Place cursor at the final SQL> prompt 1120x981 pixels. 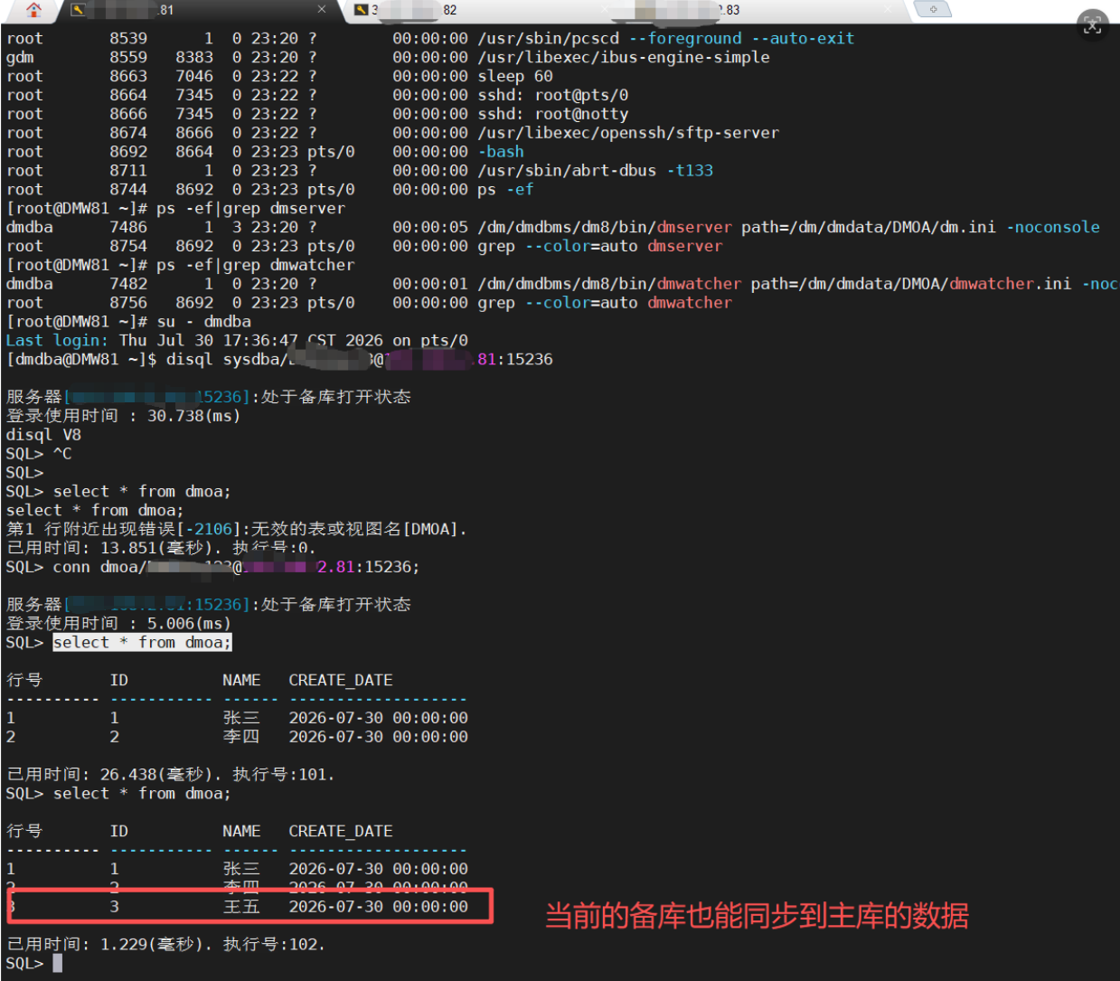click(57, 964)
